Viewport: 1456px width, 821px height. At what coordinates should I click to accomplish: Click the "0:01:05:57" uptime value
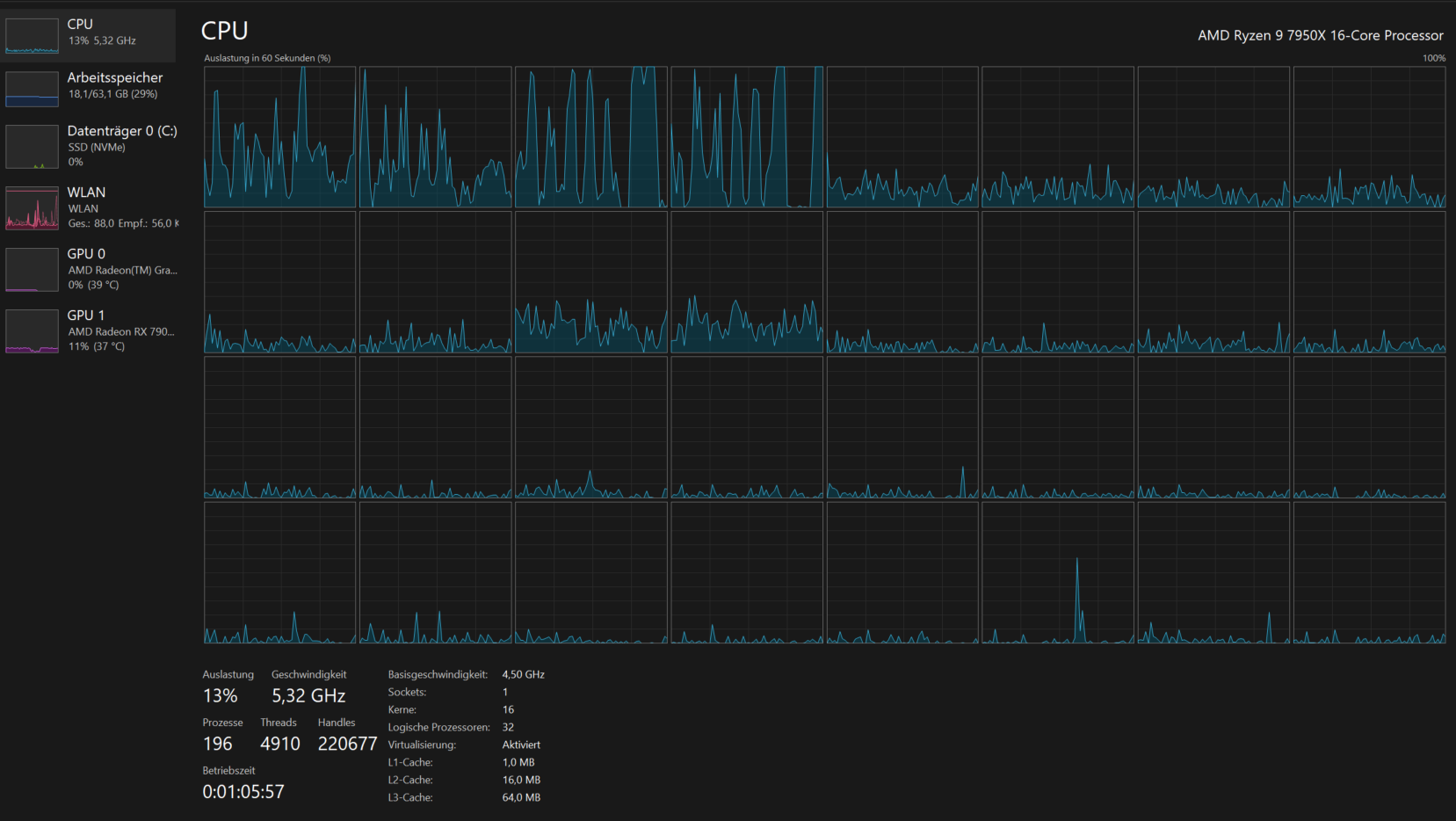pos(243,792)
